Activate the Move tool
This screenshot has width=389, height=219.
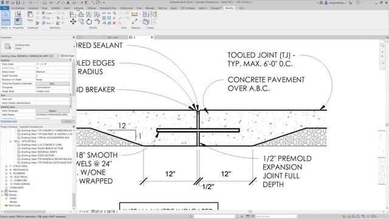pyautogui.click(x=73, y=22)
